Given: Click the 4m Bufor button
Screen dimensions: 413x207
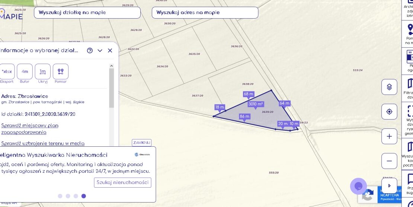Looking at the screenshot, I should (x=25, y=71).
